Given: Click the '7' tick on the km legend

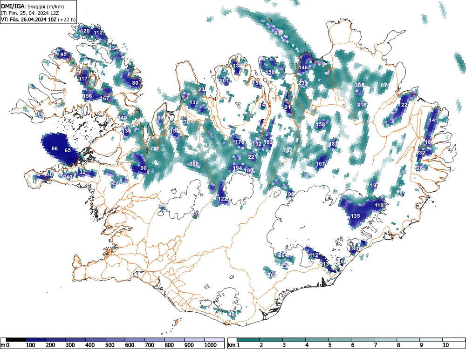Looking at the screenshot, I should point(375,345).
